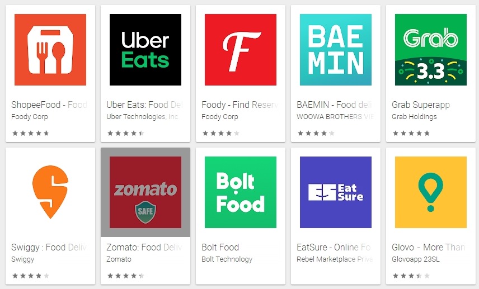The image size is (479, 289).
Task: Visit the Uber Technologies, Inc. developer link
Action: [x=143, y=117]
